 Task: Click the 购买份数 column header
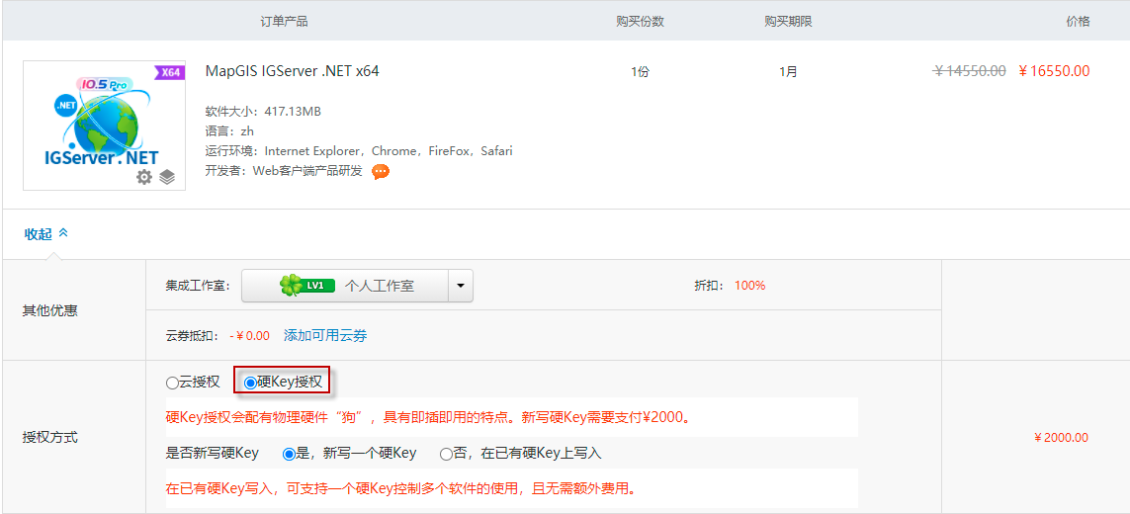click(640, 21)
